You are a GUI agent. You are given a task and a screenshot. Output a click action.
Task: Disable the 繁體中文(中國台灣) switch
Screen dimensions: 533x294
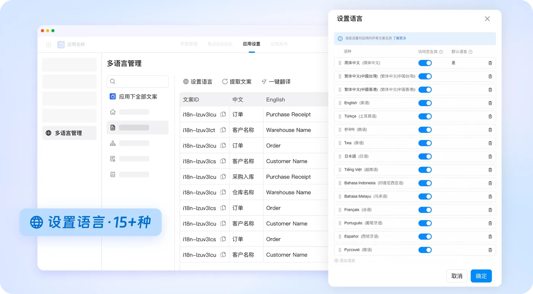[x=425, y=76]
